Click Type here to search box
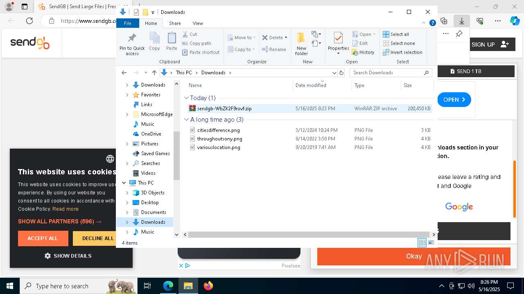 point(79,286)
